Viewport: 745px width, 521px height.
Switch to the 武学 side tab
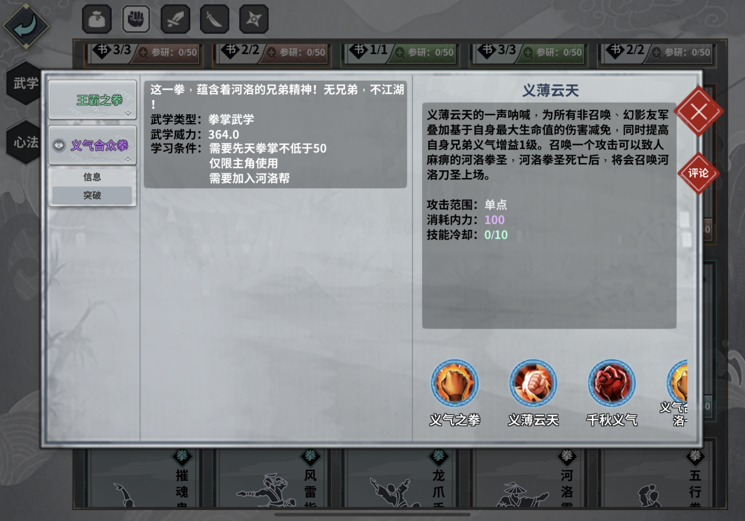24,83
